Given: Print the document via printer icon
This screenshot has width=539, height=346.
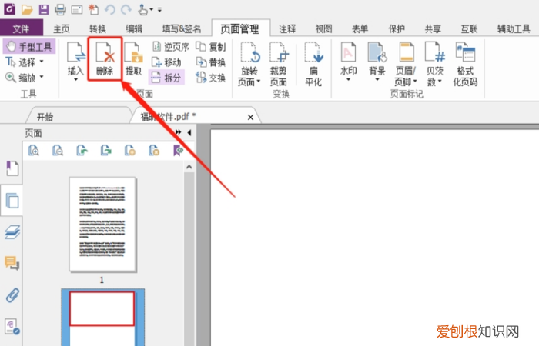Looking at the screenshot, I should [60, 9].
